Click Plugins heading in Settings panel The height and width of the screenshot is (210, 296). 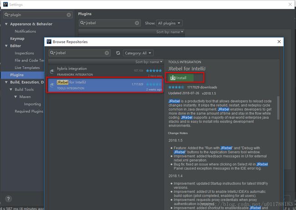point(85,14)
